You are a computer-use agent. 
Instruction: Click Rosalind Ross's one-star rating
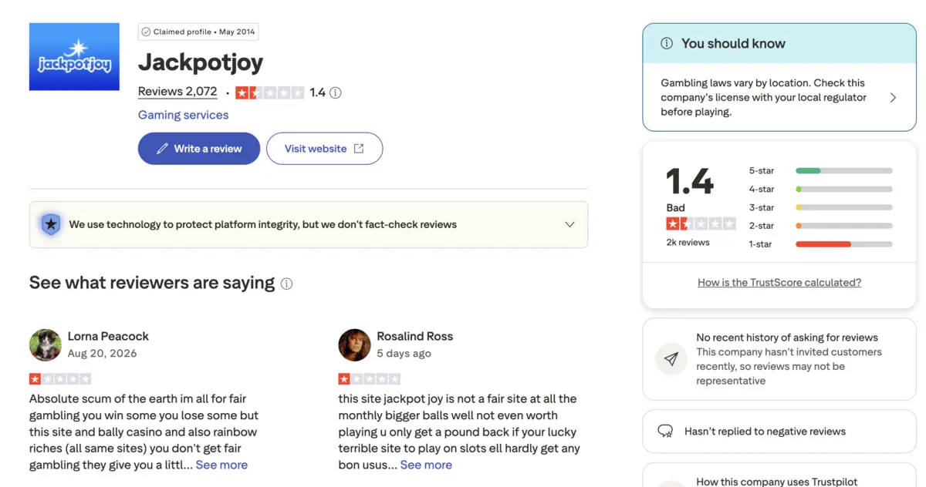[369, 379]
